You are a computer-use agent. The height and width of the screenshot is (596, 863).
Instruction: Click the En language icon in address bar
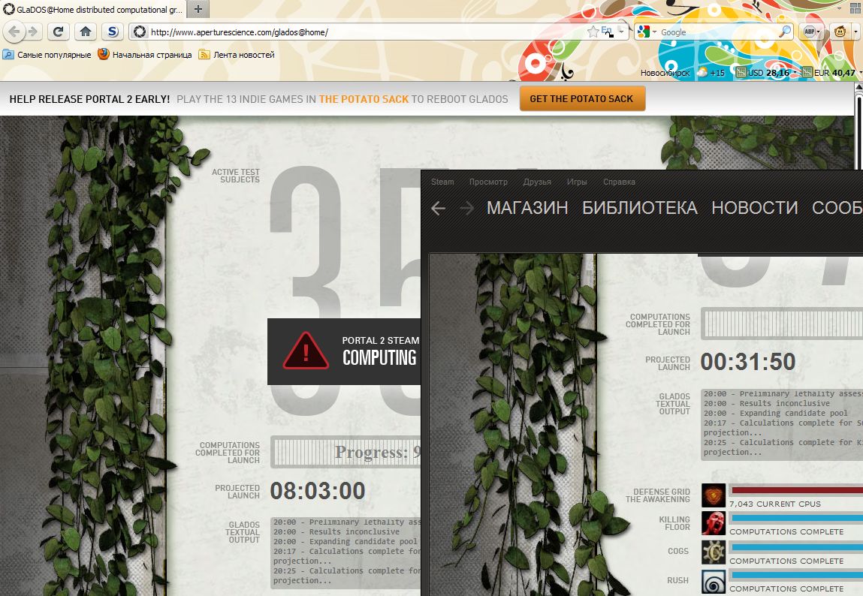[x=607, y=32]
